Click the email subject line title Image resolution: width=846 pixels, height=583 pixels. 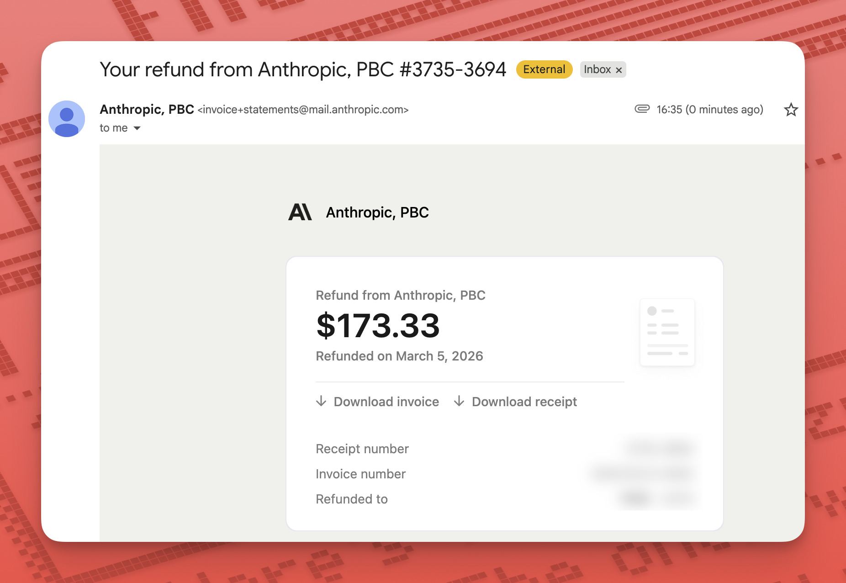303,69
